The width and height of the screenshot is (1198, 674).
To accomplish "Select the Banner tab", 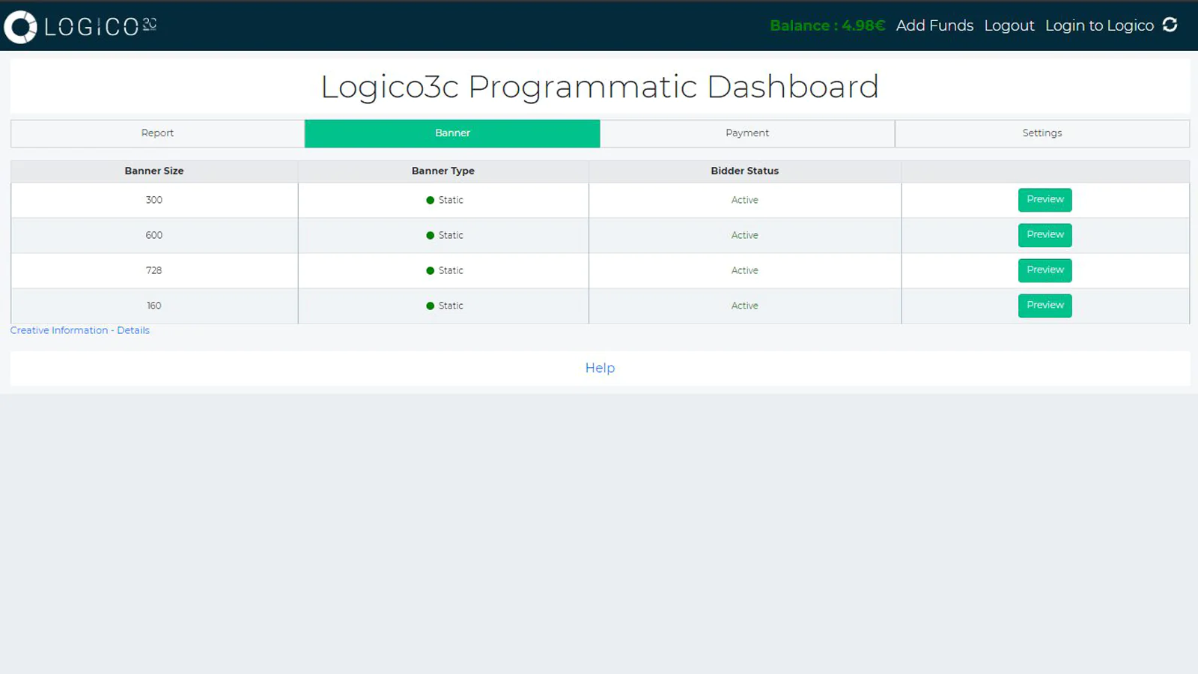I will pyautogui.click(x=452, y=133).
